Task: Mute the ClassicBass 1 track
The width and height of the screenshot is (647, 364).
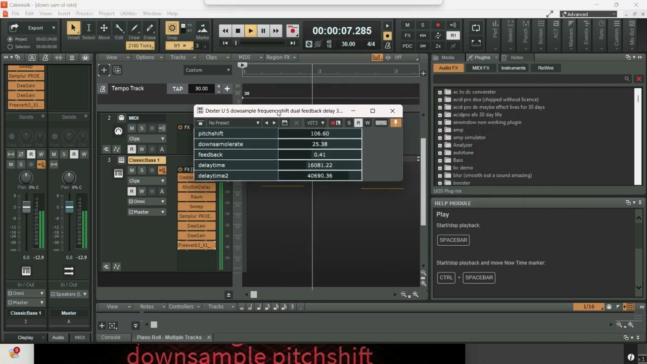Action: pos(131,170)
